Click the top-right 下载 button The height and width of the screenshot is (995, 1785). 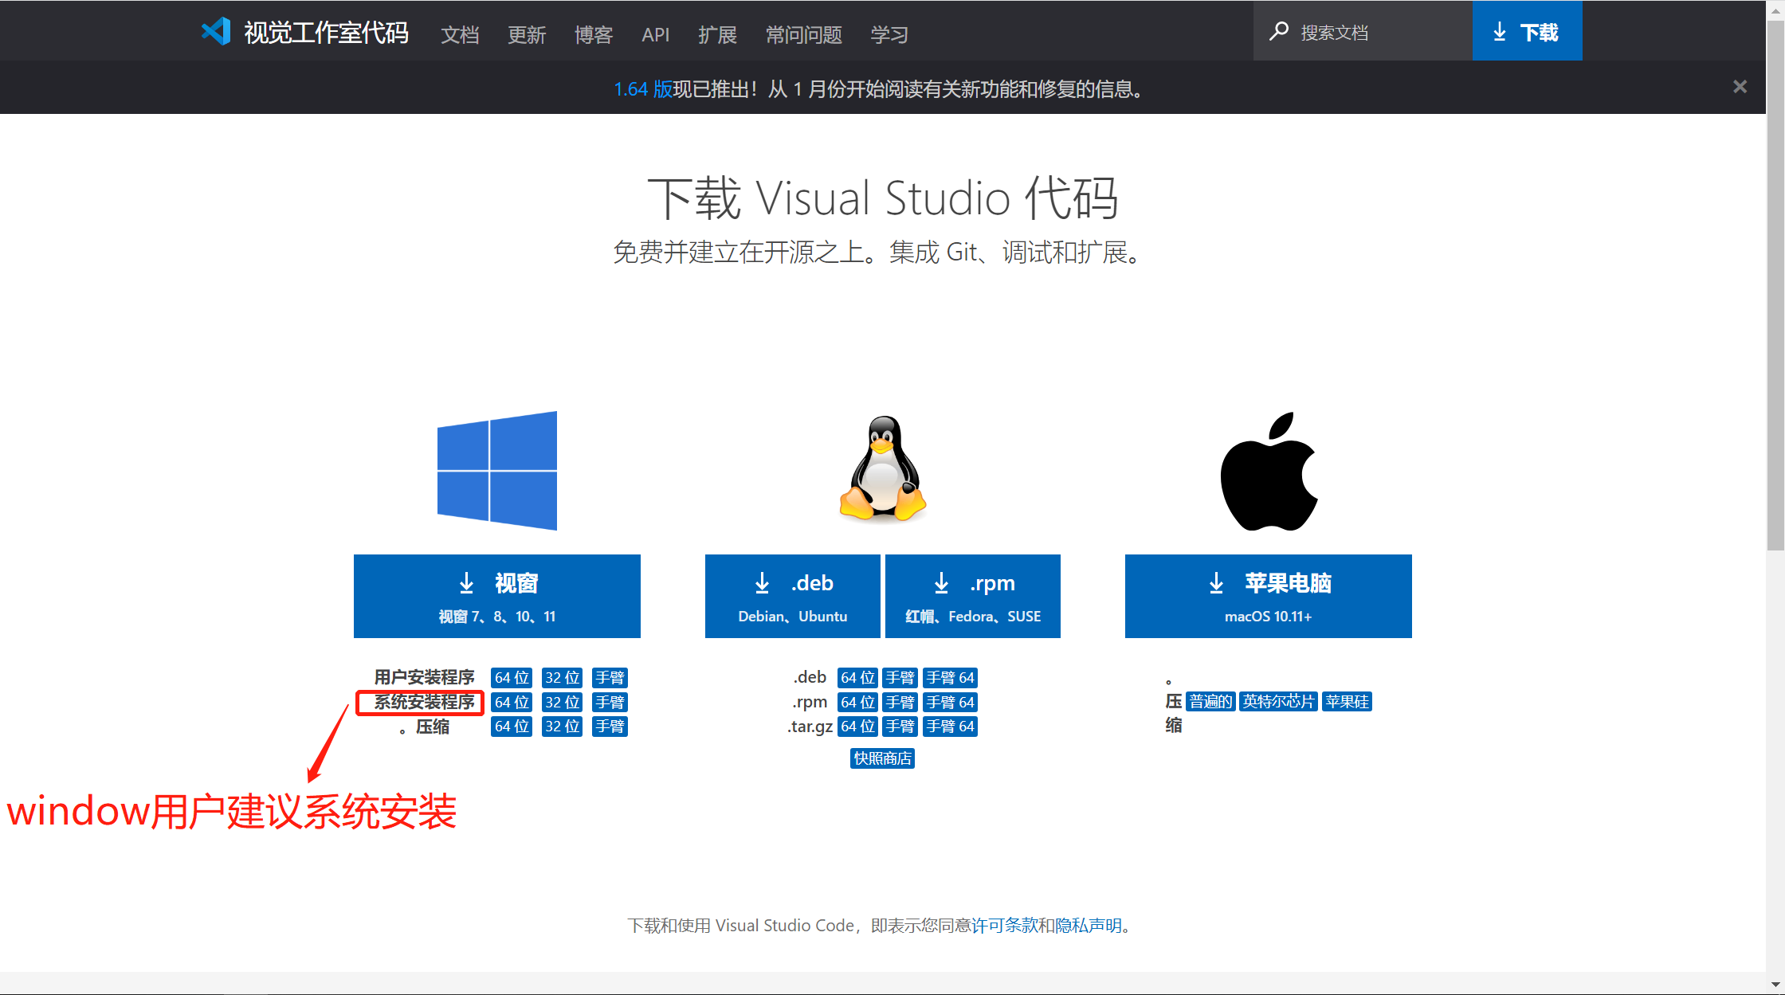[1527, 32]
